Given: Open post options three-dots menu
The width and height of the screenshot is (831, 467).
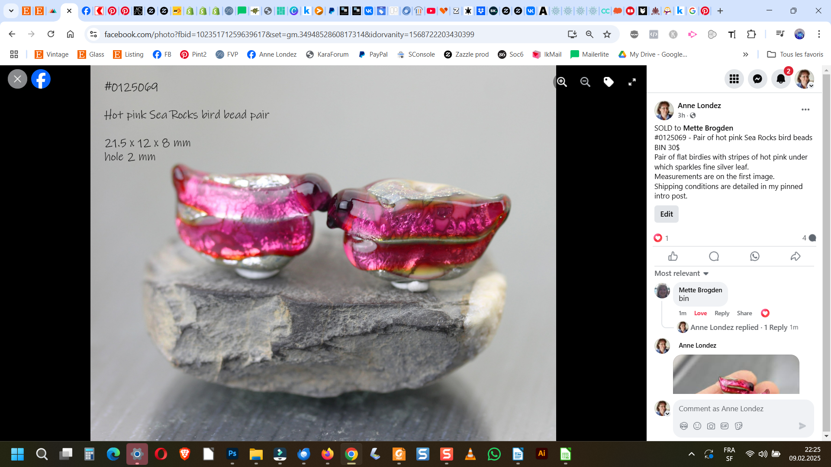Looking at the screenshot, I should click(805, 109).
